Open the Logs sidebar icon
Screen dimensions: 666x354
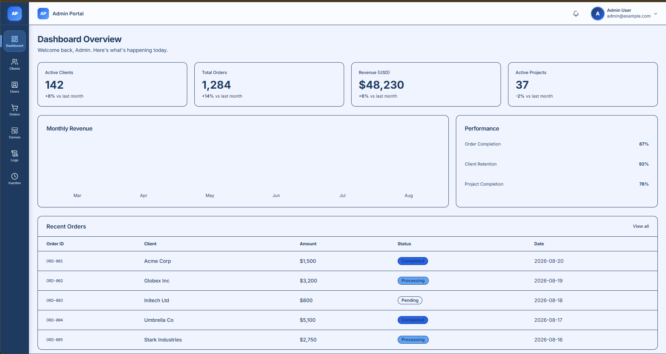(x=15, y=156)
